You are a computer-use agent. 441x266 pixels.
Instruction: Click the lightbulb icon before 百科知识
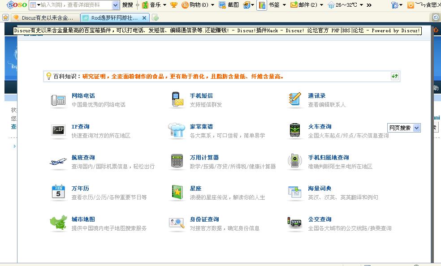coord(49,76)
